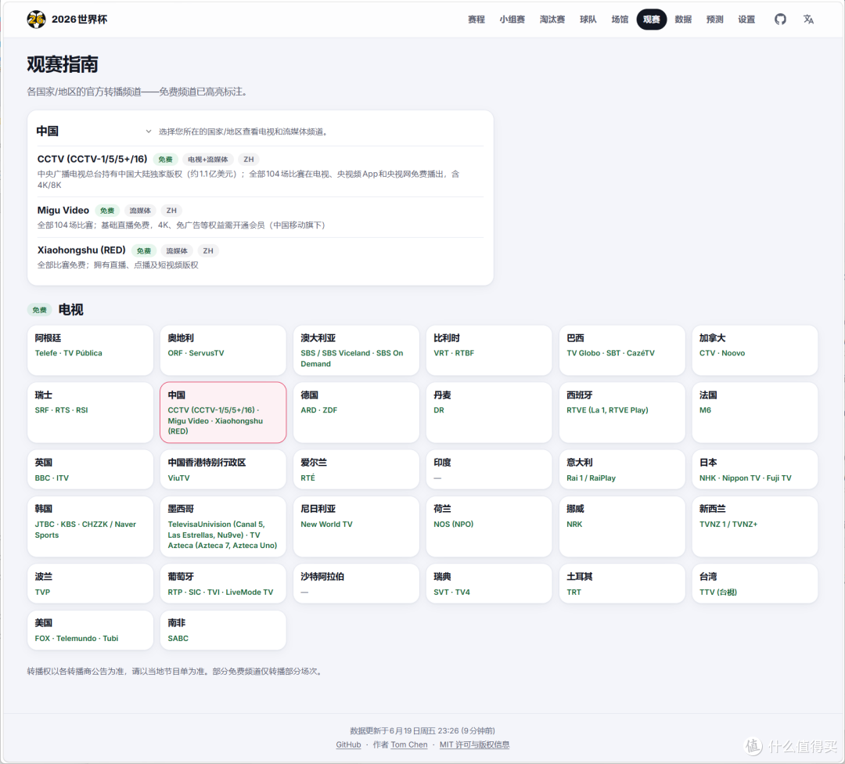The height and width of the screenshot is (764, 845).
Task: Select the 爱尔兰 broadcaster card
Action: 356,470
